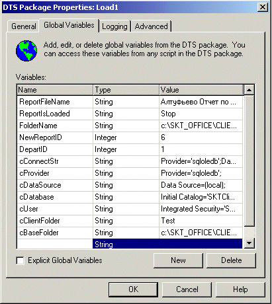This screenshot has width=272, height=304.
Task: Open the Logging tab
Action: click(x=114, y=26)
